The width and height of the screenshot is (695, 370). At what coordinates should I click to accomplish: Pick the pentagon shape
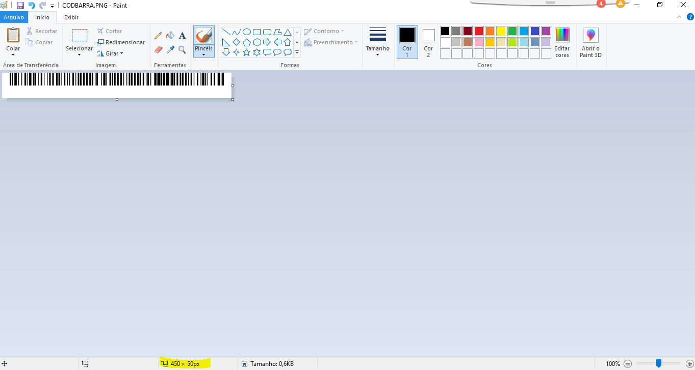click(x=246, y=42)
